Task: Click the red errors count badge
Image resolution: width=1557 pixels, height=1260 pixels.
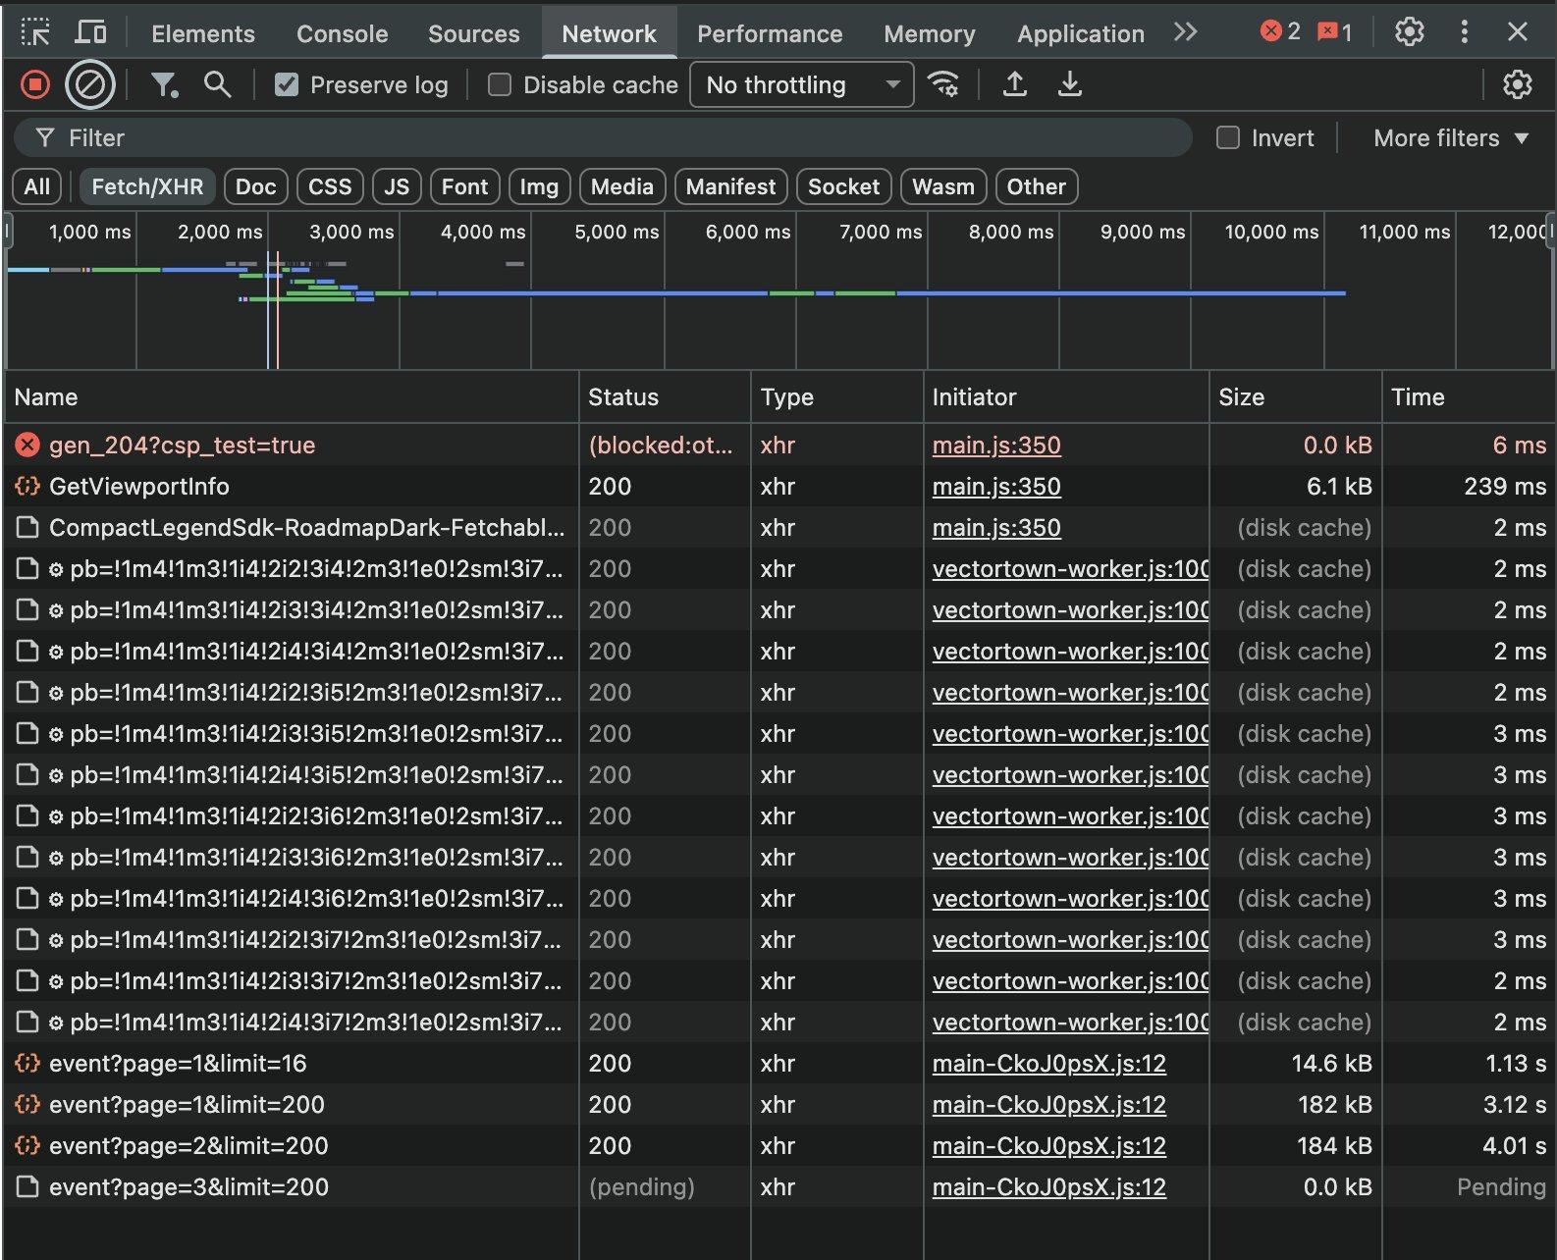Action: pos(1280,32)
